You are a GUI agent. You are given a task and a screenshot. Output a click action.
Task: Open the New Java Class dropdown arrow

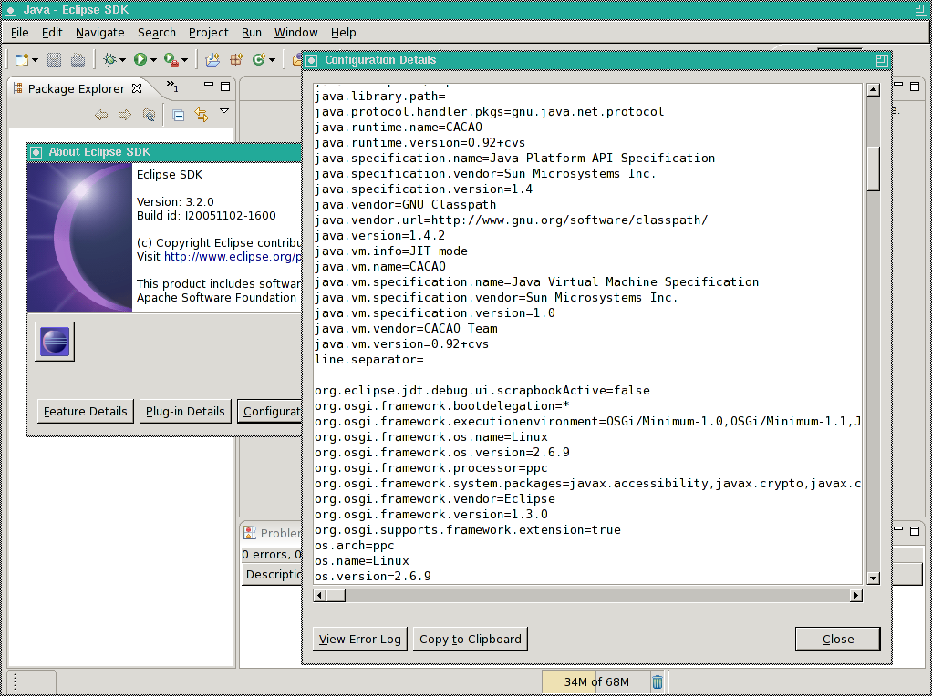tap(273, 60)
